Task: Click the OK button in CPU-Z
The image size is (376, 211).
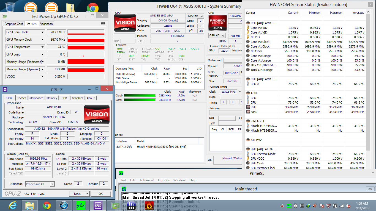Action: click(x=100, y=194)
